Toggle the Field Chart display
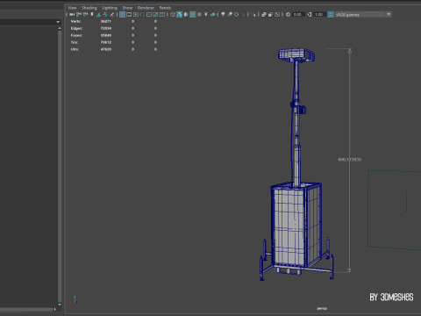This screenshot has width=421, height=316. click(149, 14)
